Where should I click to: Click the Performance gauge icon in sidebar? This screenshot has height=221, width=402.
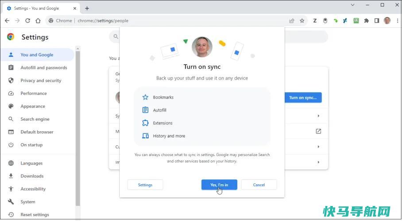[x=11, y=93]
